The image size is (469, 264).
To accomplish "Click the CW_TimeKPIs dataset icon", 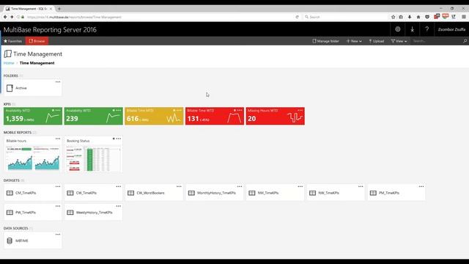I will tap(70, 193).
